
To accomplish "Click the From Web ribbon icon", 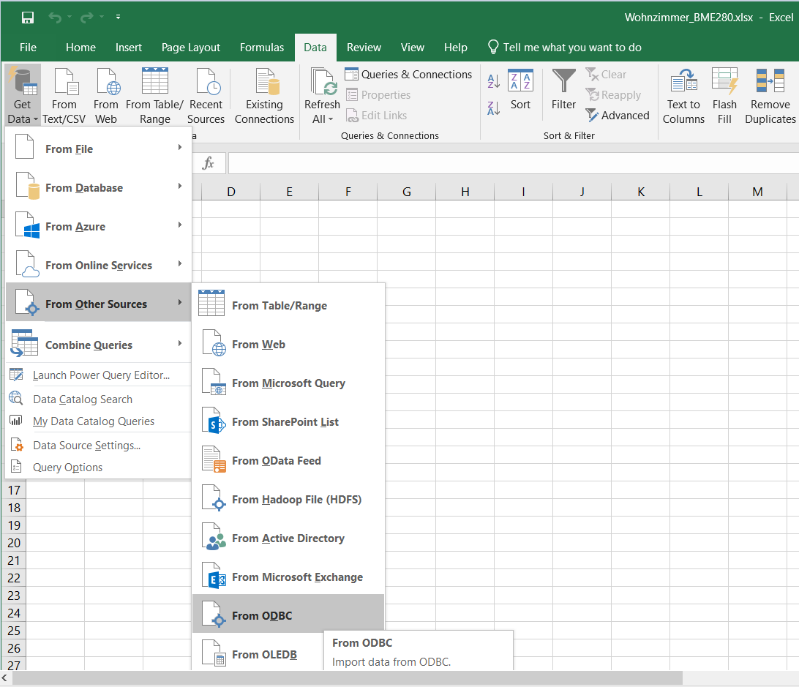I will point(106,95).
